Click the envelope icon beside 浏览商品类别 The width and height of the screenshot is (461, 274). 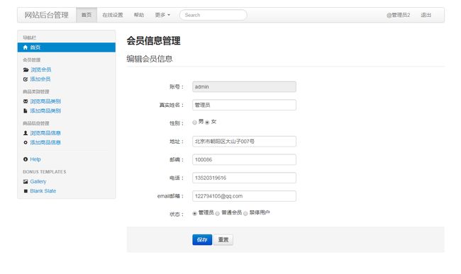pyautogui.click(x=26, y=101)
